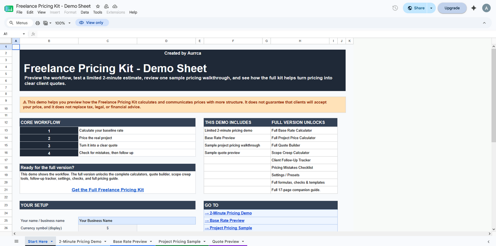Open the Google account avatar
This screenshot has height=246, width=496.
[x=486, y=8]
